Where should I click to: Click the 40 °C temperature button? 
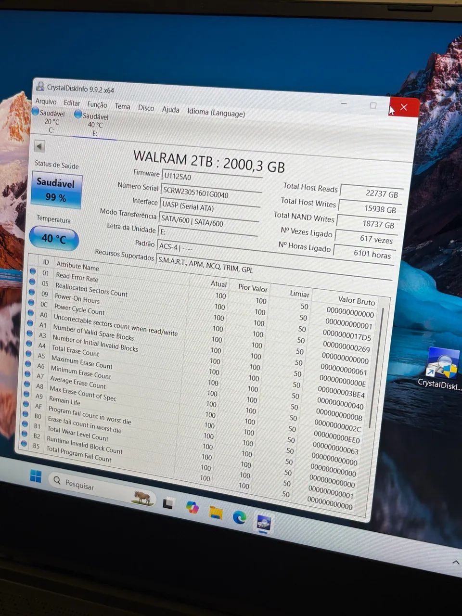(x=53, y=238)
